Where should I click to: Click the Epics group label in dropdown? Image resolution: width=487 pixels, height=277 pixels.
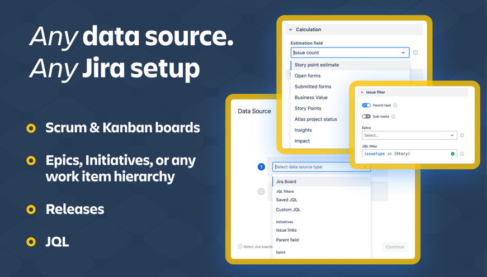[281, 252]
